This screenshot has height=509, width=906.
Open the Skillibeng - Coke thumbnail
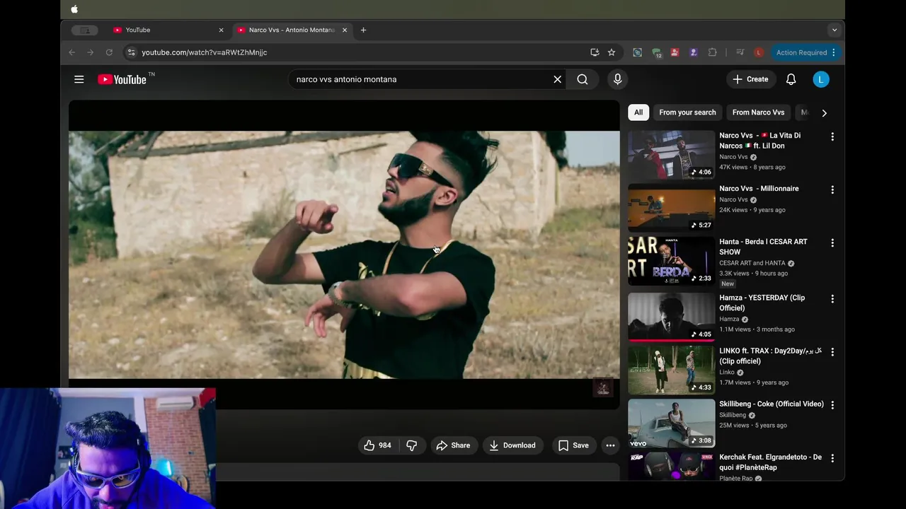671,423
